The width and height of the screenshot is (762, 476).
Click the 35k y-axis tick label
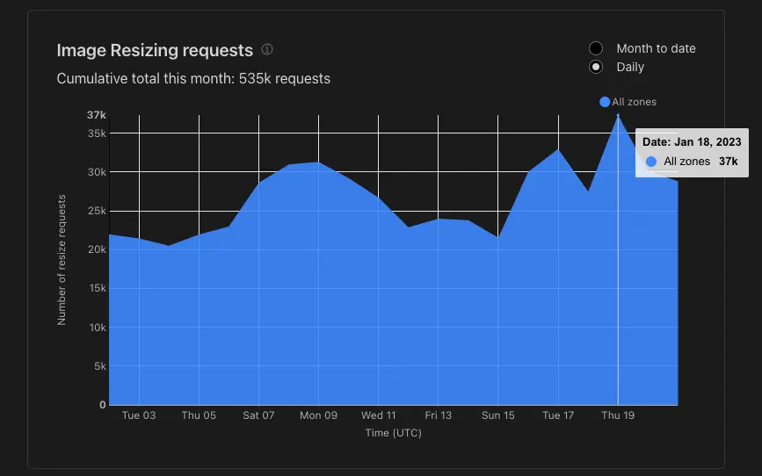click(97, 133)
